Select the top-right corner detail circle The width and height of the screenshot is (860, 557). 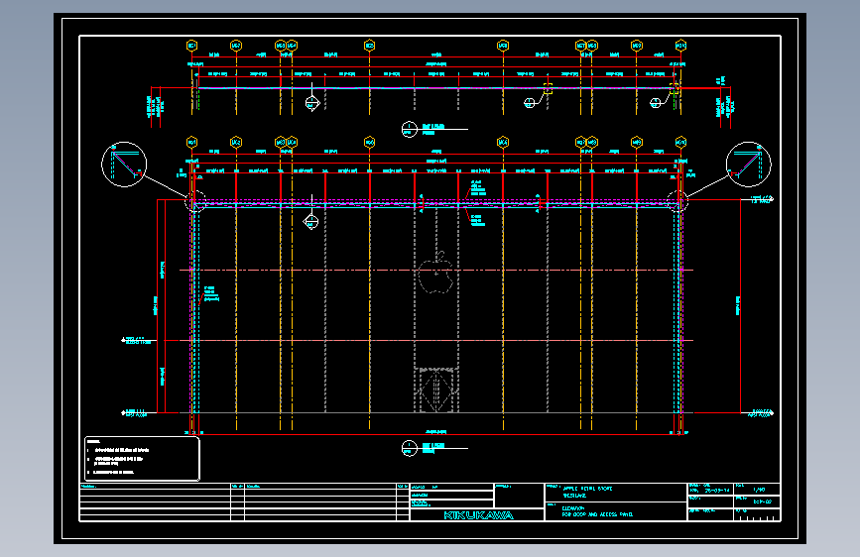pos(749,164)
